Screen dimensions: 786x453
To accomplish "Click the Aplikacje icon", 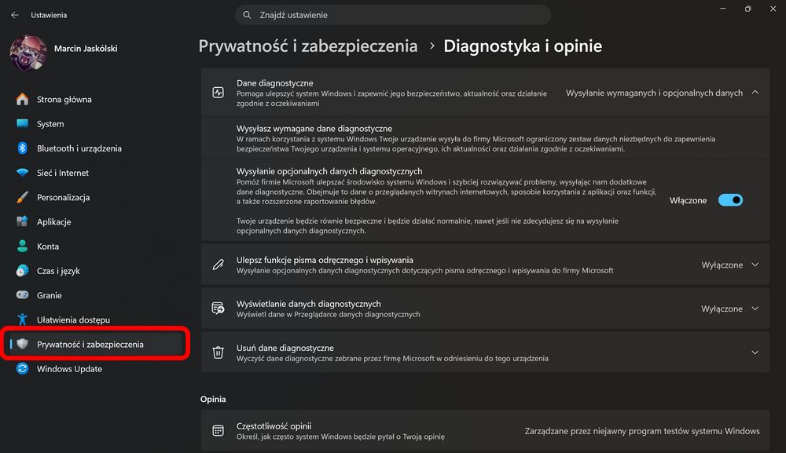I will tap(22, 221).
